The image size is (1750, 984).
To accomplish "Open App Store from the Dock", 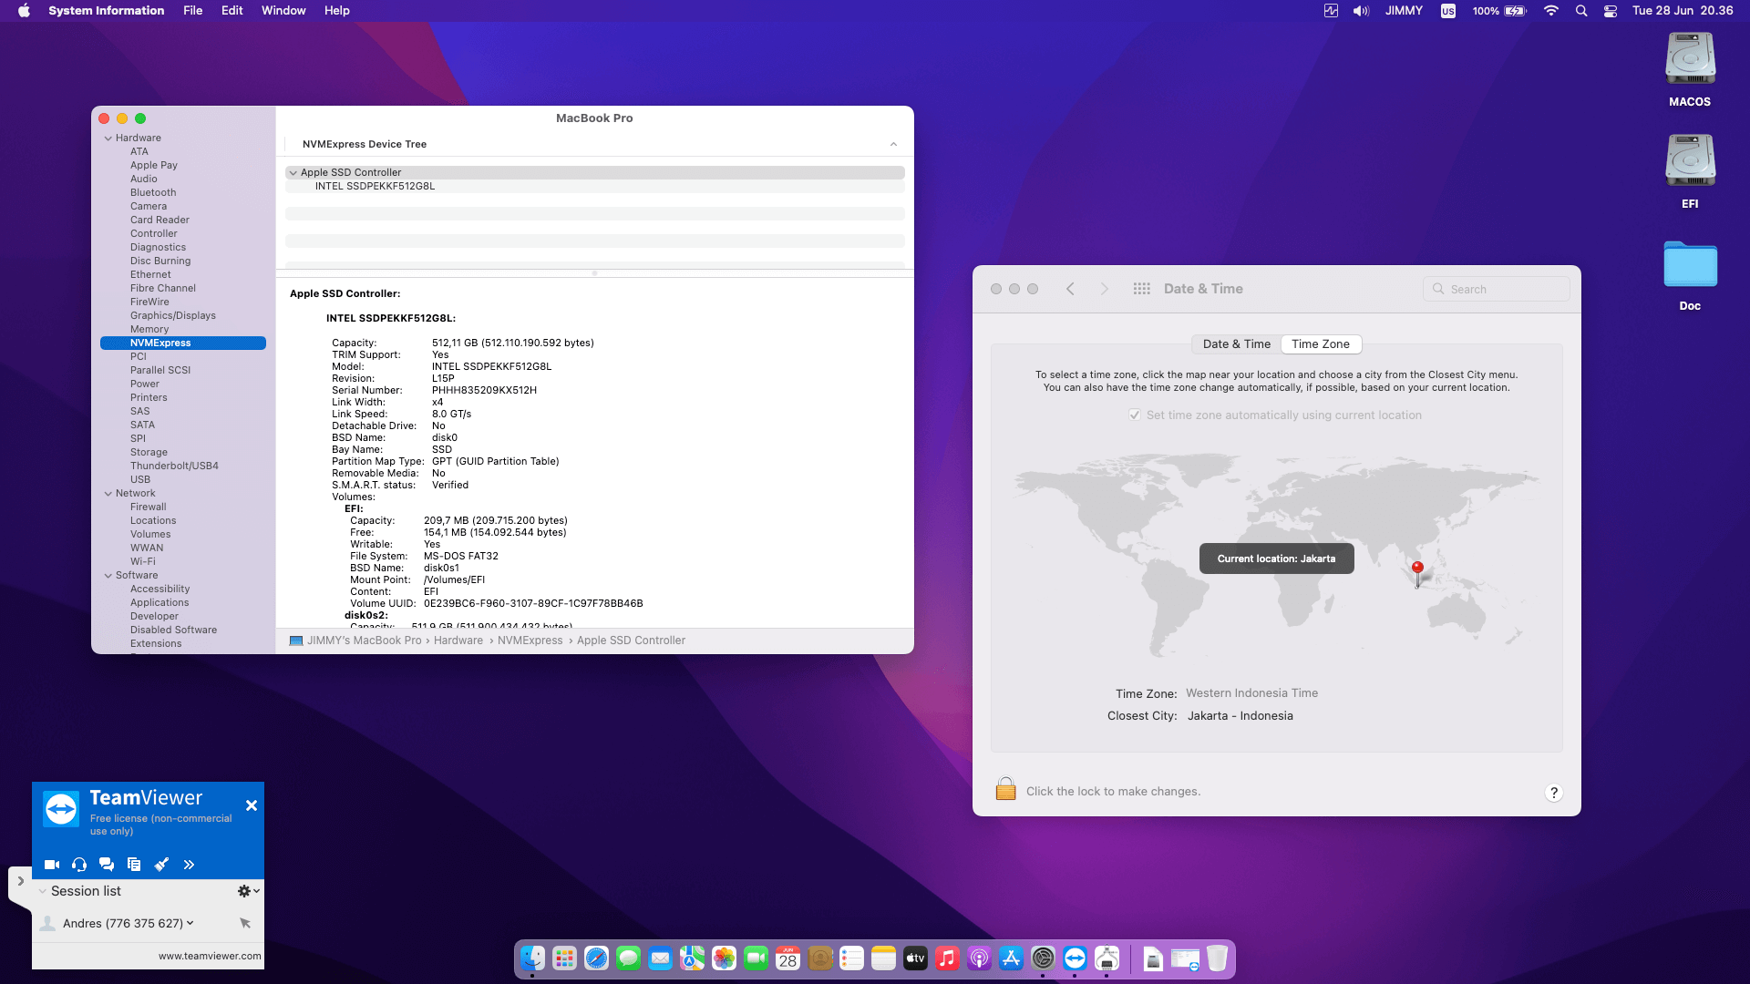I will [1011, 958].
